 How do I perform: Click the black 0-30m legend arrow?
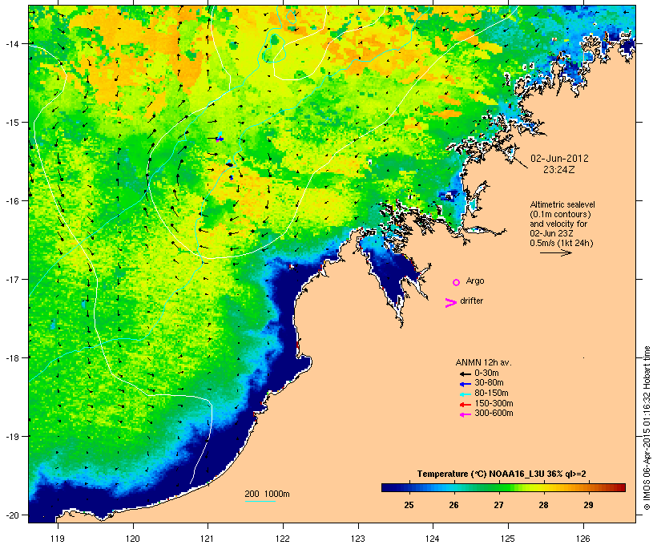(x=465, y=373)
